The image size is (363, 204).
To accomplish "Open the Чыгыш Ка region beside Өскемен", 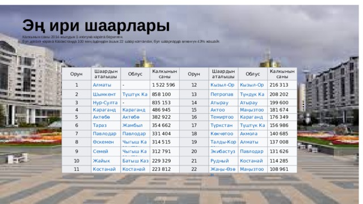I will click(x=134, y=142).
